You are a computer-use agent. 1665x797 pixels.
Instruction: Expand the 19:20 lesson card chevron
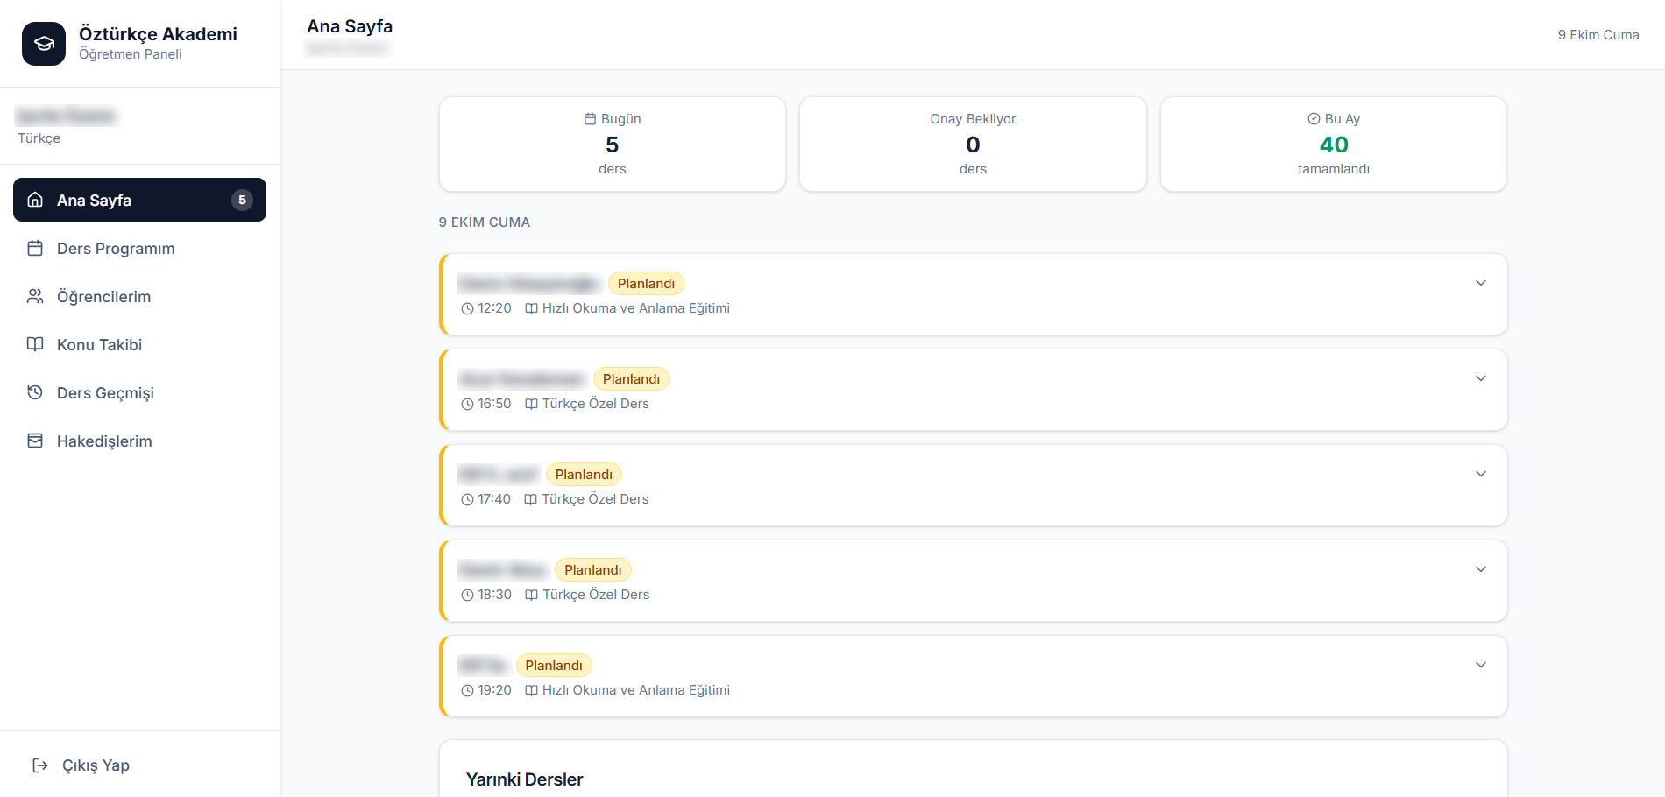(1481, 665)
